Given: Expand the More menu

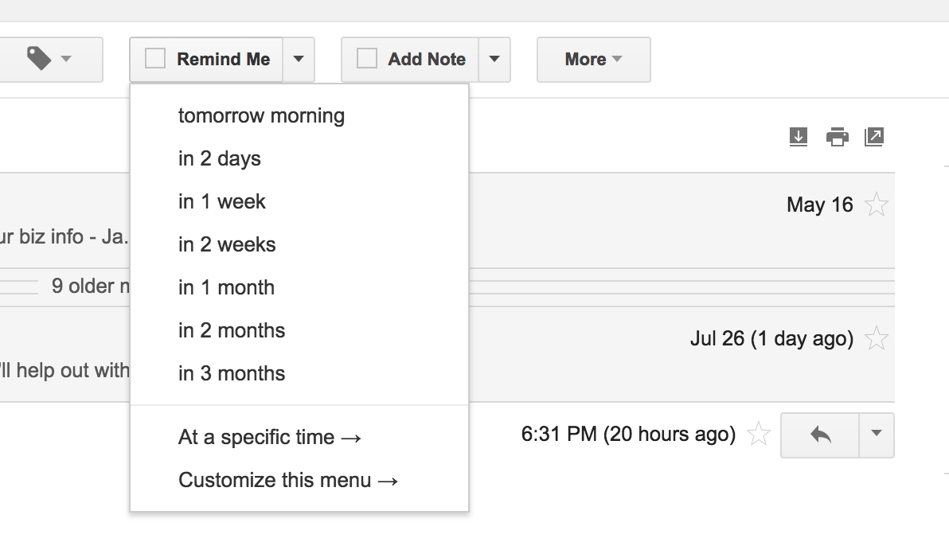Looking at the screenshot, I should pos(593,59).
